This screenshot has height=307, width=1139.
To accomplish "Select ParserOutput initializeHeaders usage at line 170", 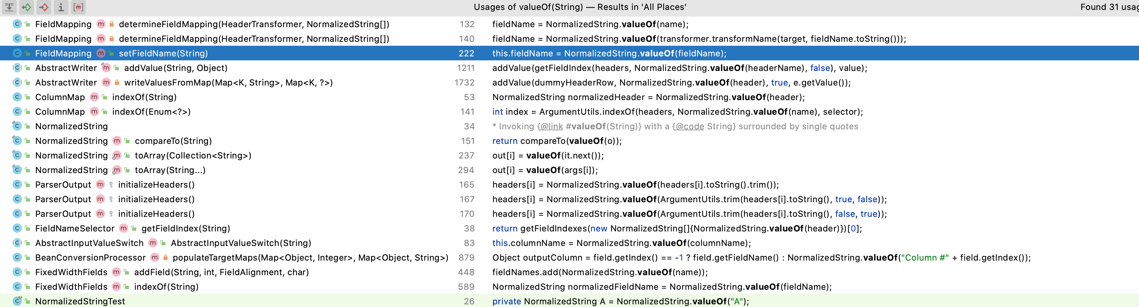I will [x=569, y=214].
